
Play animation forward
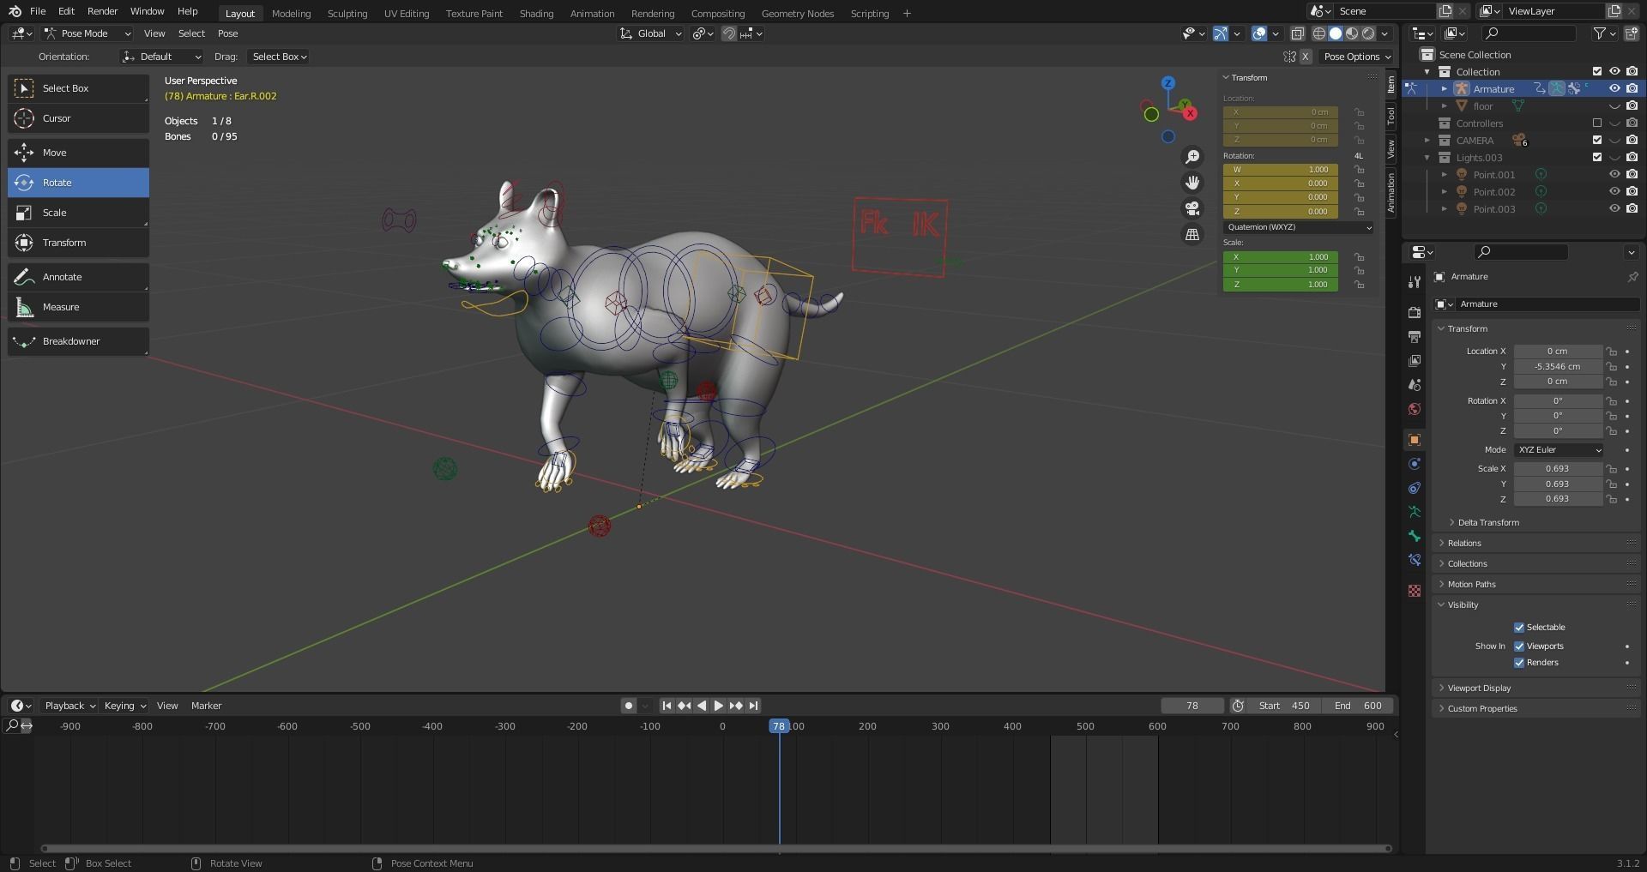pyautogui.click(x=719, y=706)
